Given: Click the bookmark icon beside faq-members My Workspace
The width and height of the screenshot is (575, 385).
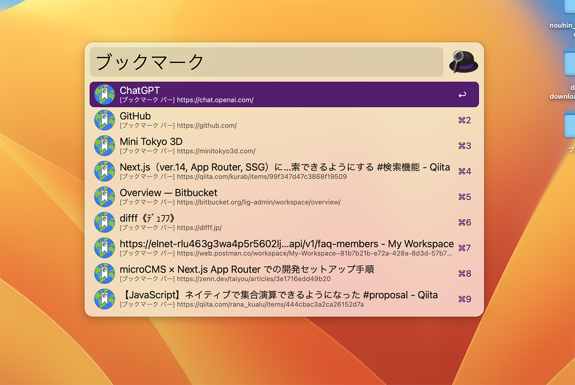Looking at the screenshot, I should (x=104, y=248).
